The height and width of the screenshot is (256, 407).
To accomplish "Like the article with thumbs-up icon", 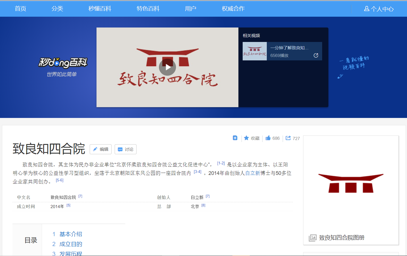I will point(268,138).
